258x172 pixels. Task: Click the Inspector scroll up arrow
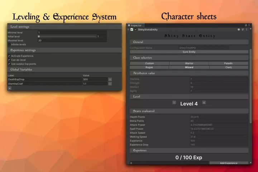coord(250,29)
